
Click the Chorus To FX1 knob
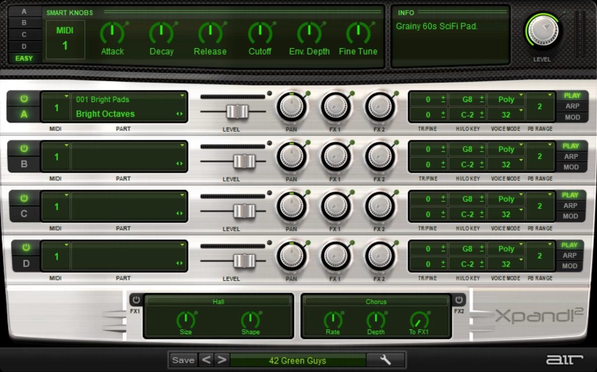[x=419, y=320]
